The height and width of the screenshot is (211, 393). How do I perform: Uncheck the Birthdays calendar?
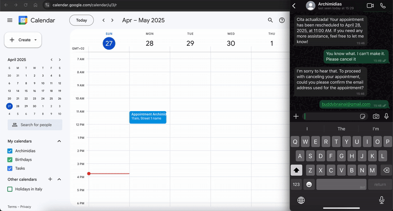10,159
